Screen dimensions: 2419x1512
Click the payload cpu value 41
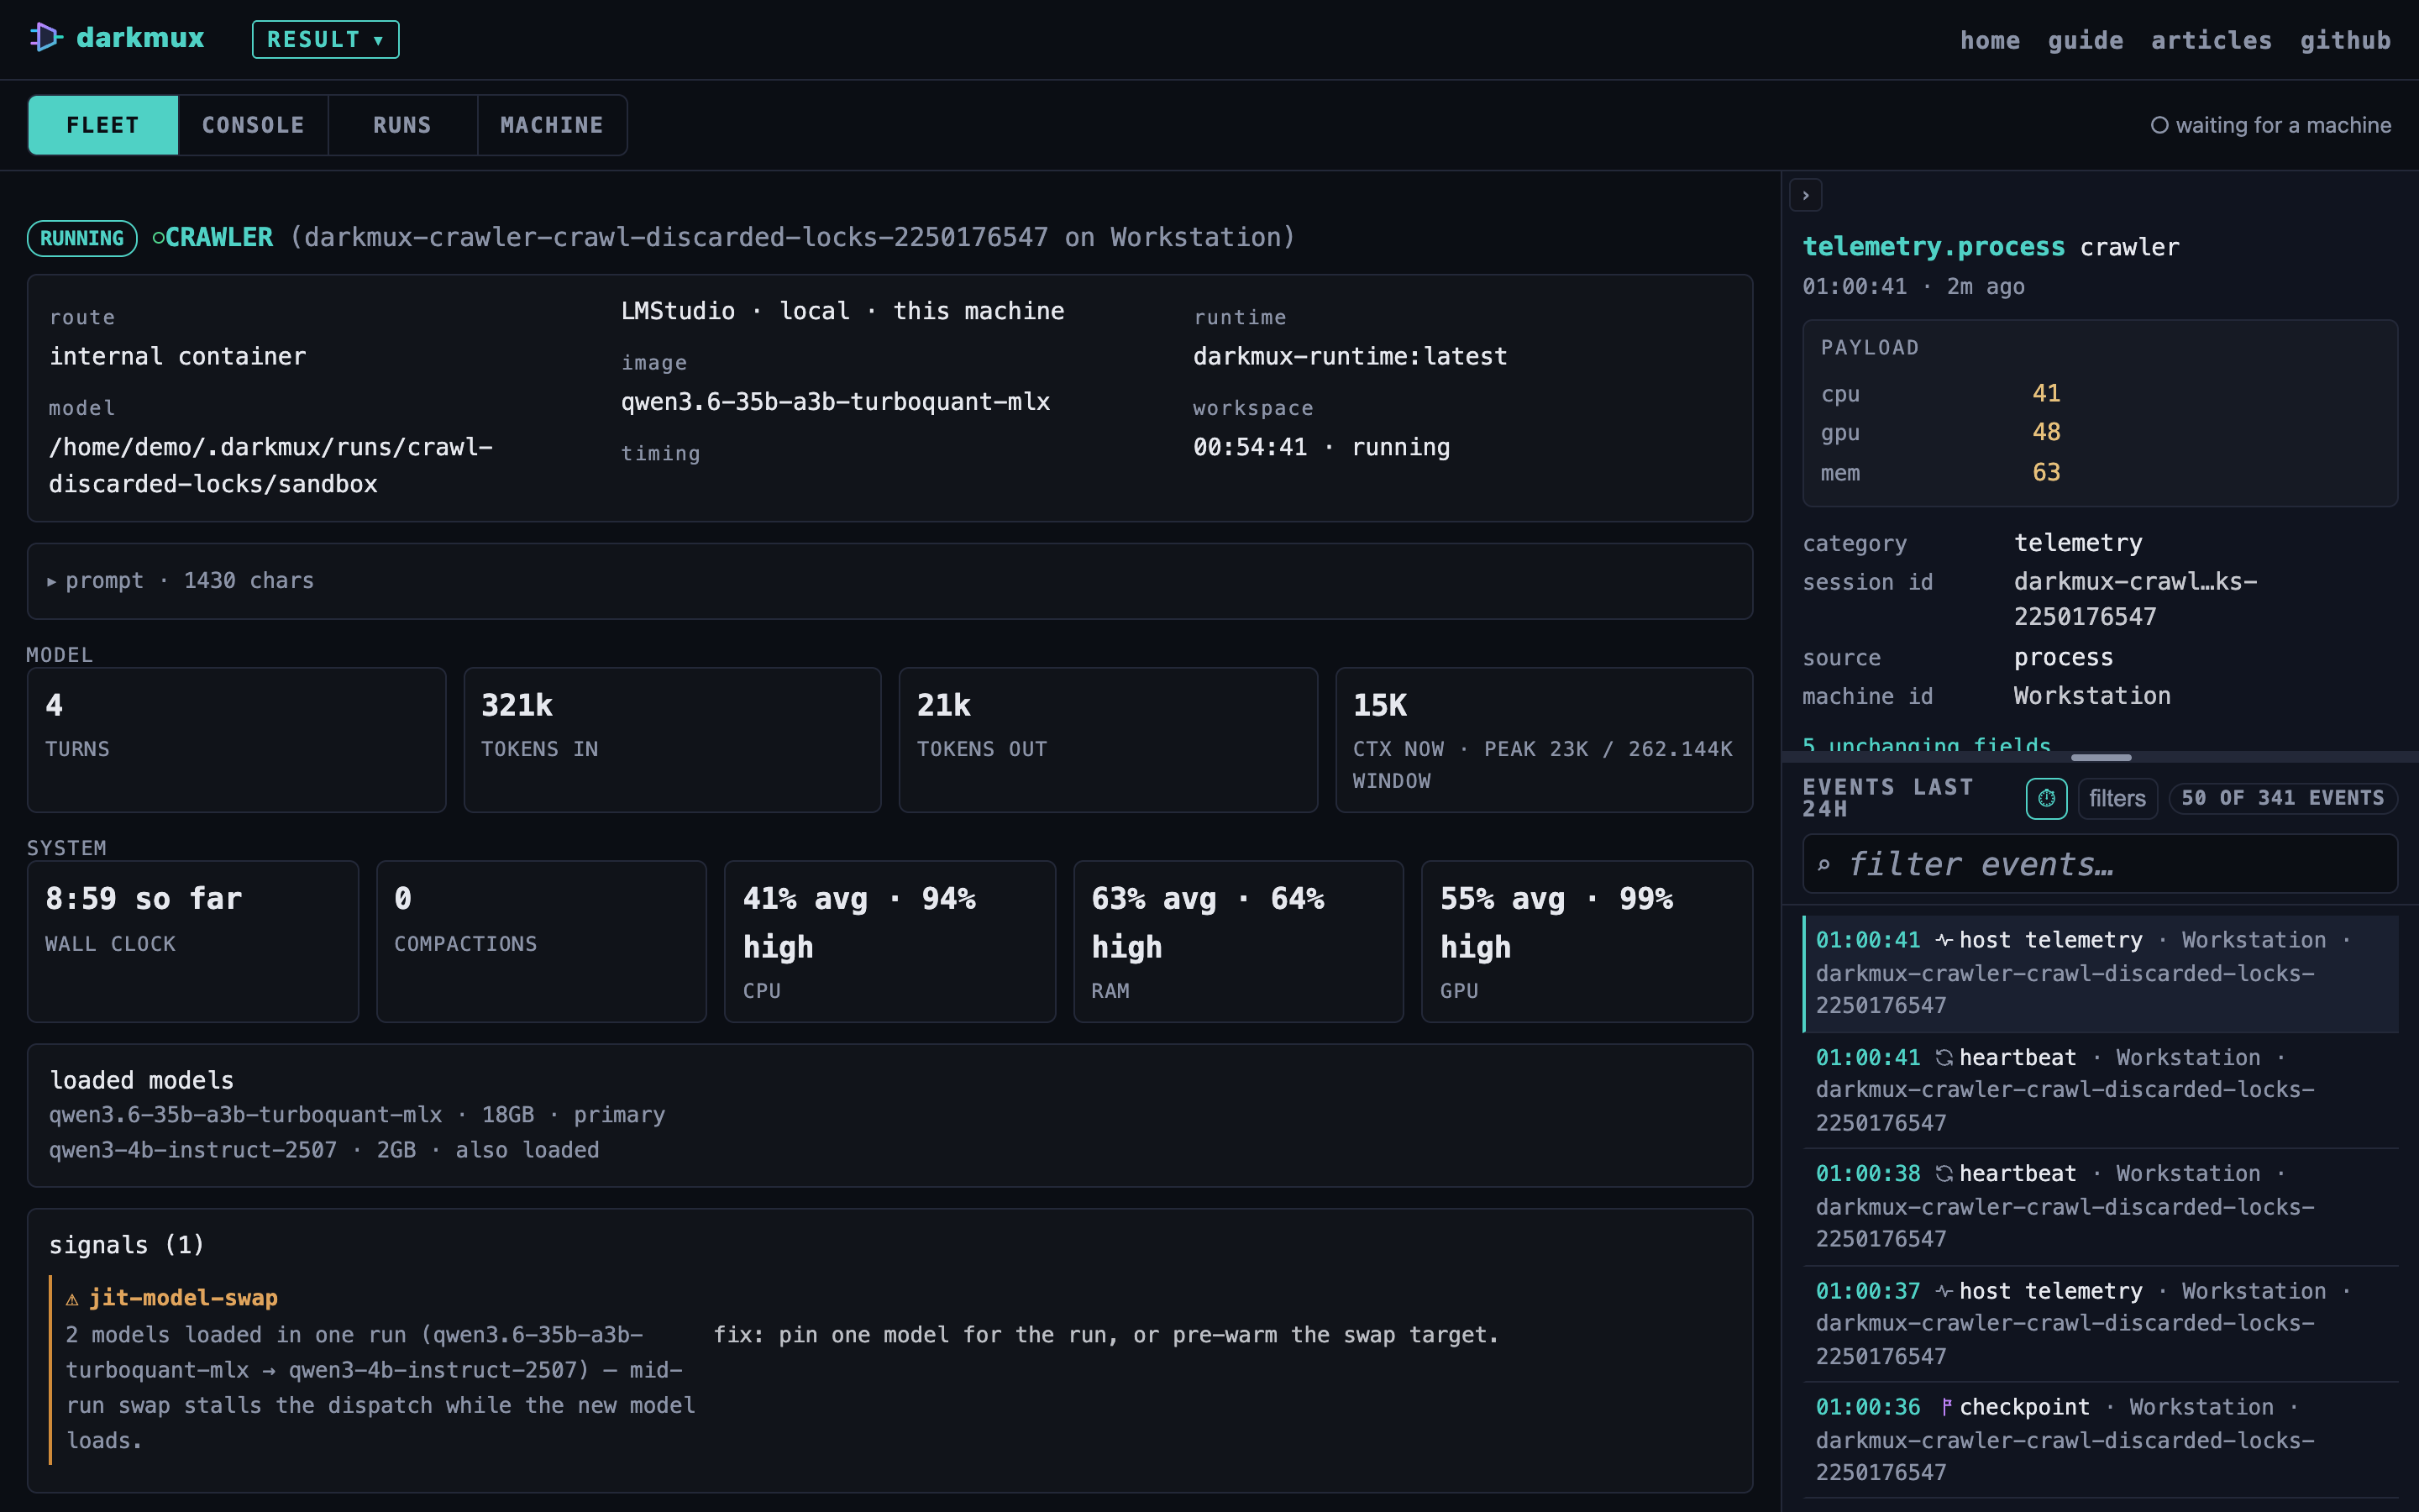[x=2046, y=393]
